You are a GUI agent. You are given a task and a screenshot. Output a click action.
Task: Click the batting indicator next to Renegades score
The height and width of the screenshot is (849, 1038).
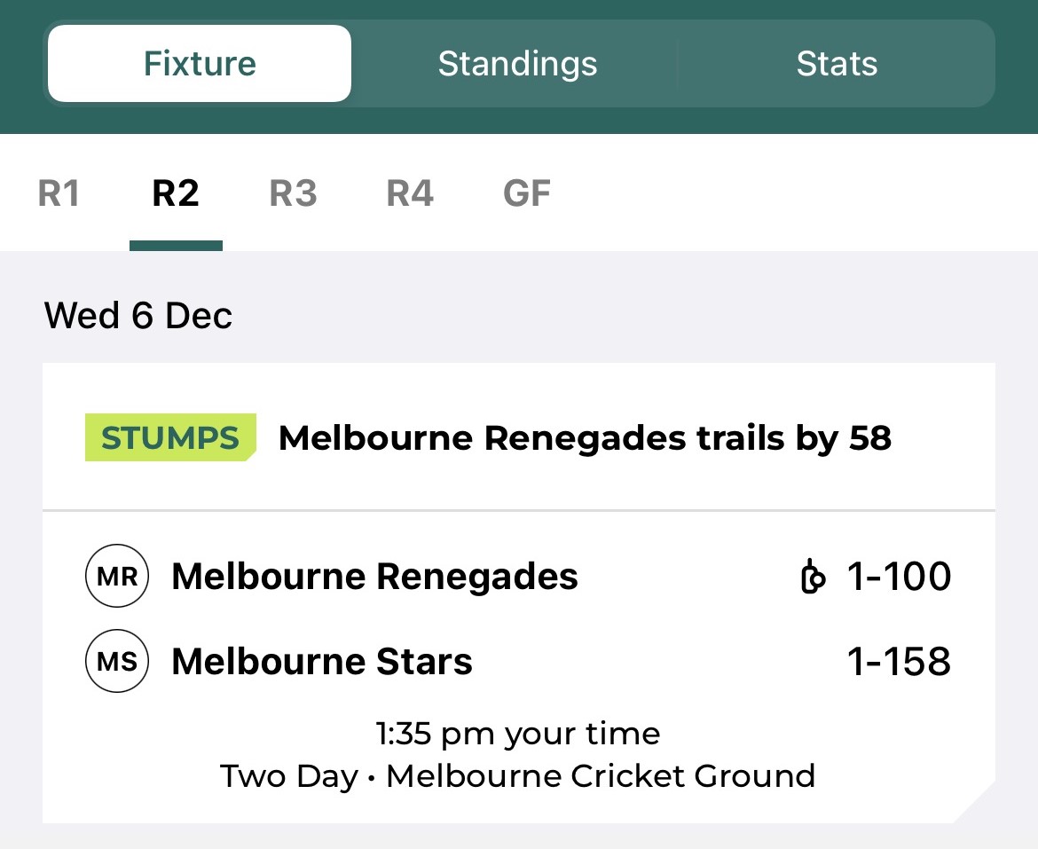pos(813,576)
